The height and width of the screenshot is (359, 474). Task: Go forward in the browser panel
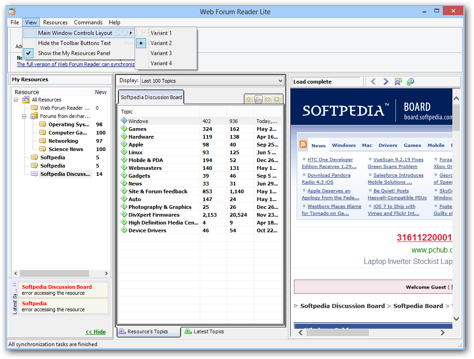386,82
